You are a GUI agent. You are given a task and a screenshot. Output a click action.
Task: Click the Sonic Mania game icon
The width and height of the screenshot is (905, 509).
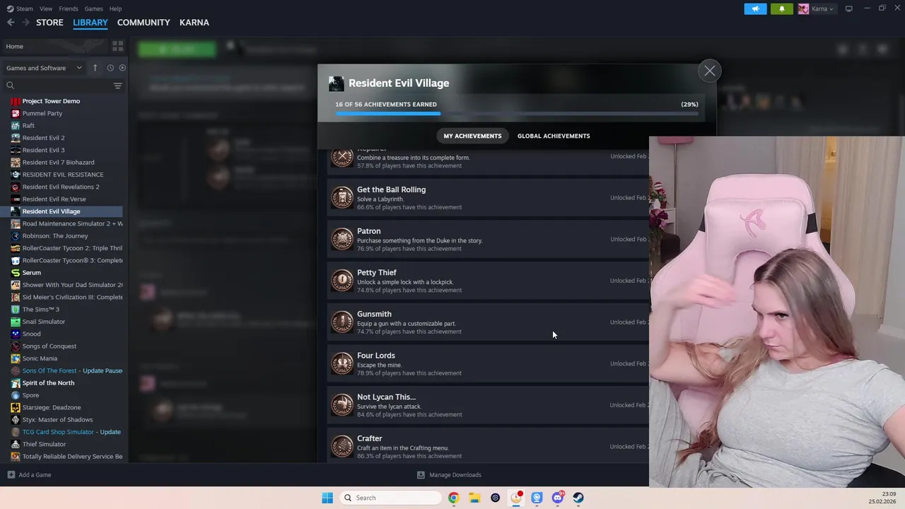click(16, 358)
